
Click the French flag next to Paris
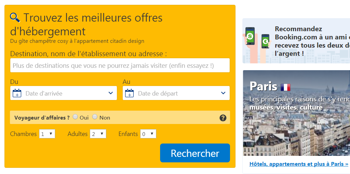click(285, 87)
